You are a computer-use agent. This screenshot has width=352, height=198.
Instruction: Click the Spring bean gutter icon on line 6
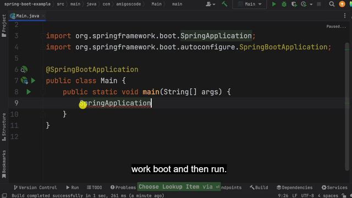(24, 69)
